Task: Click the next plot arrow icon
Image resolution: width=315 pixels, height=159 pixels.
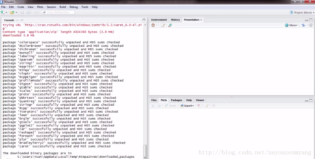Action: click(159, 106)
